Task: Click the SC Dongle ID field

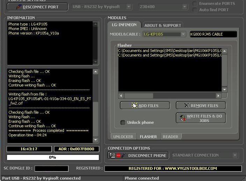Action: pos(51,168)
